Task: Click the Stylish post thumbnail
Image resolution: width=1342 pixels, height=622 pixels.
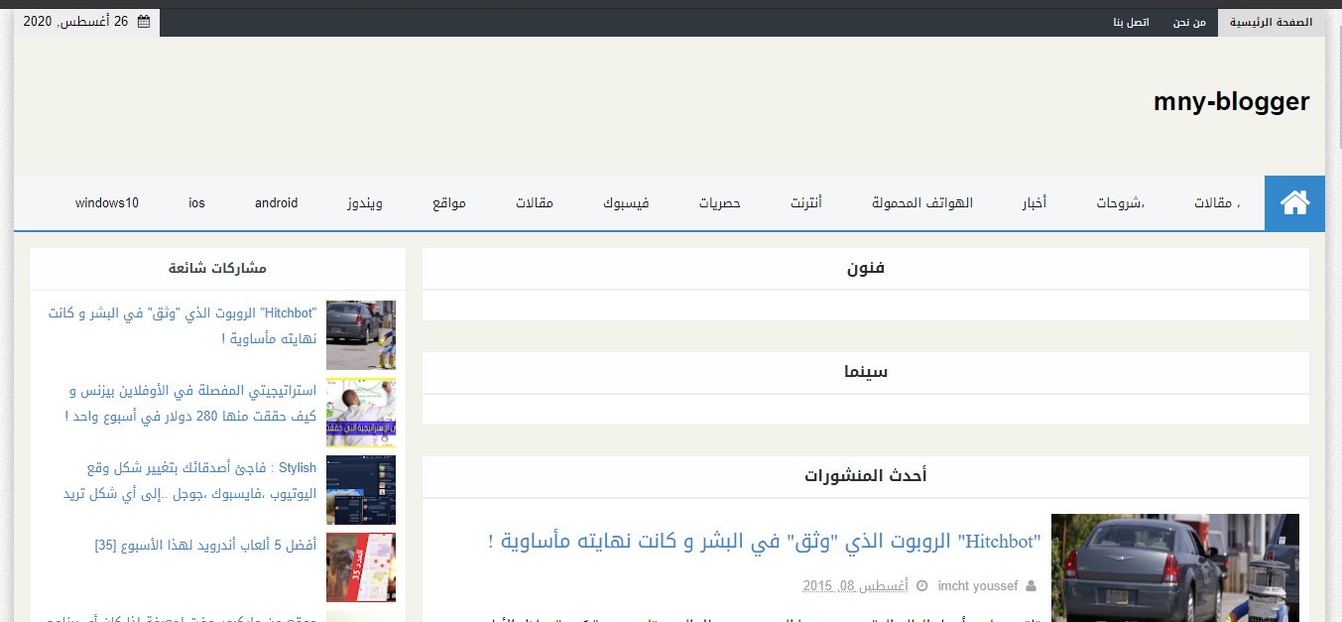Action: 361,490
